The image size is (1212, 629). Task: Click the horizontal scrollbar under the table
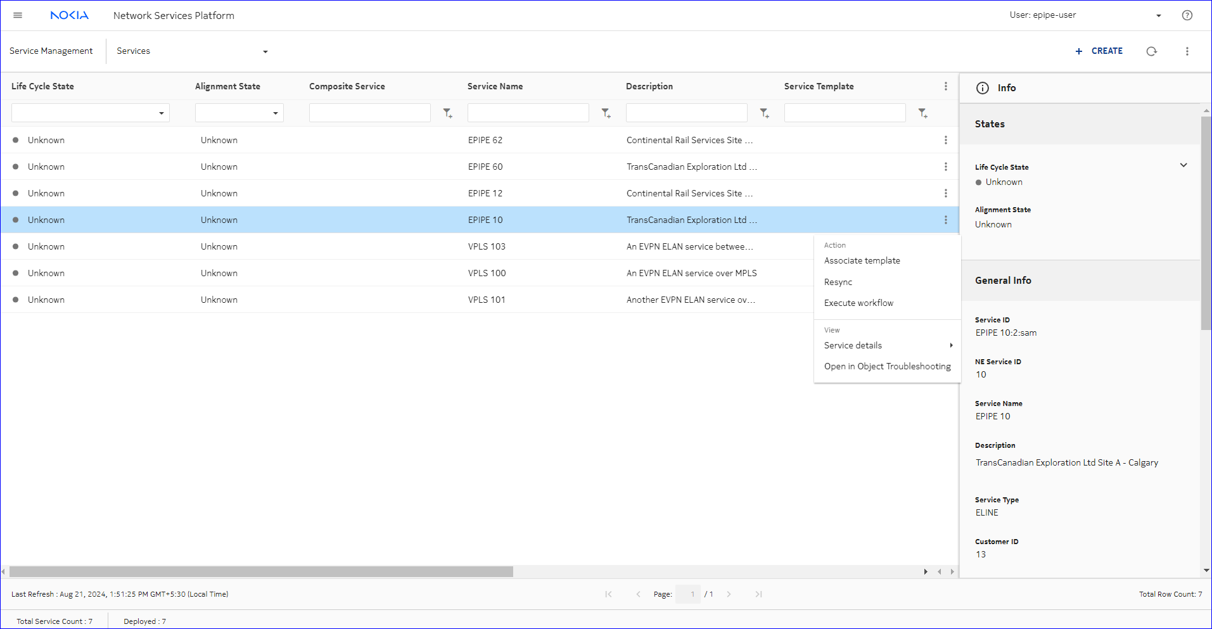pos(261,572)
